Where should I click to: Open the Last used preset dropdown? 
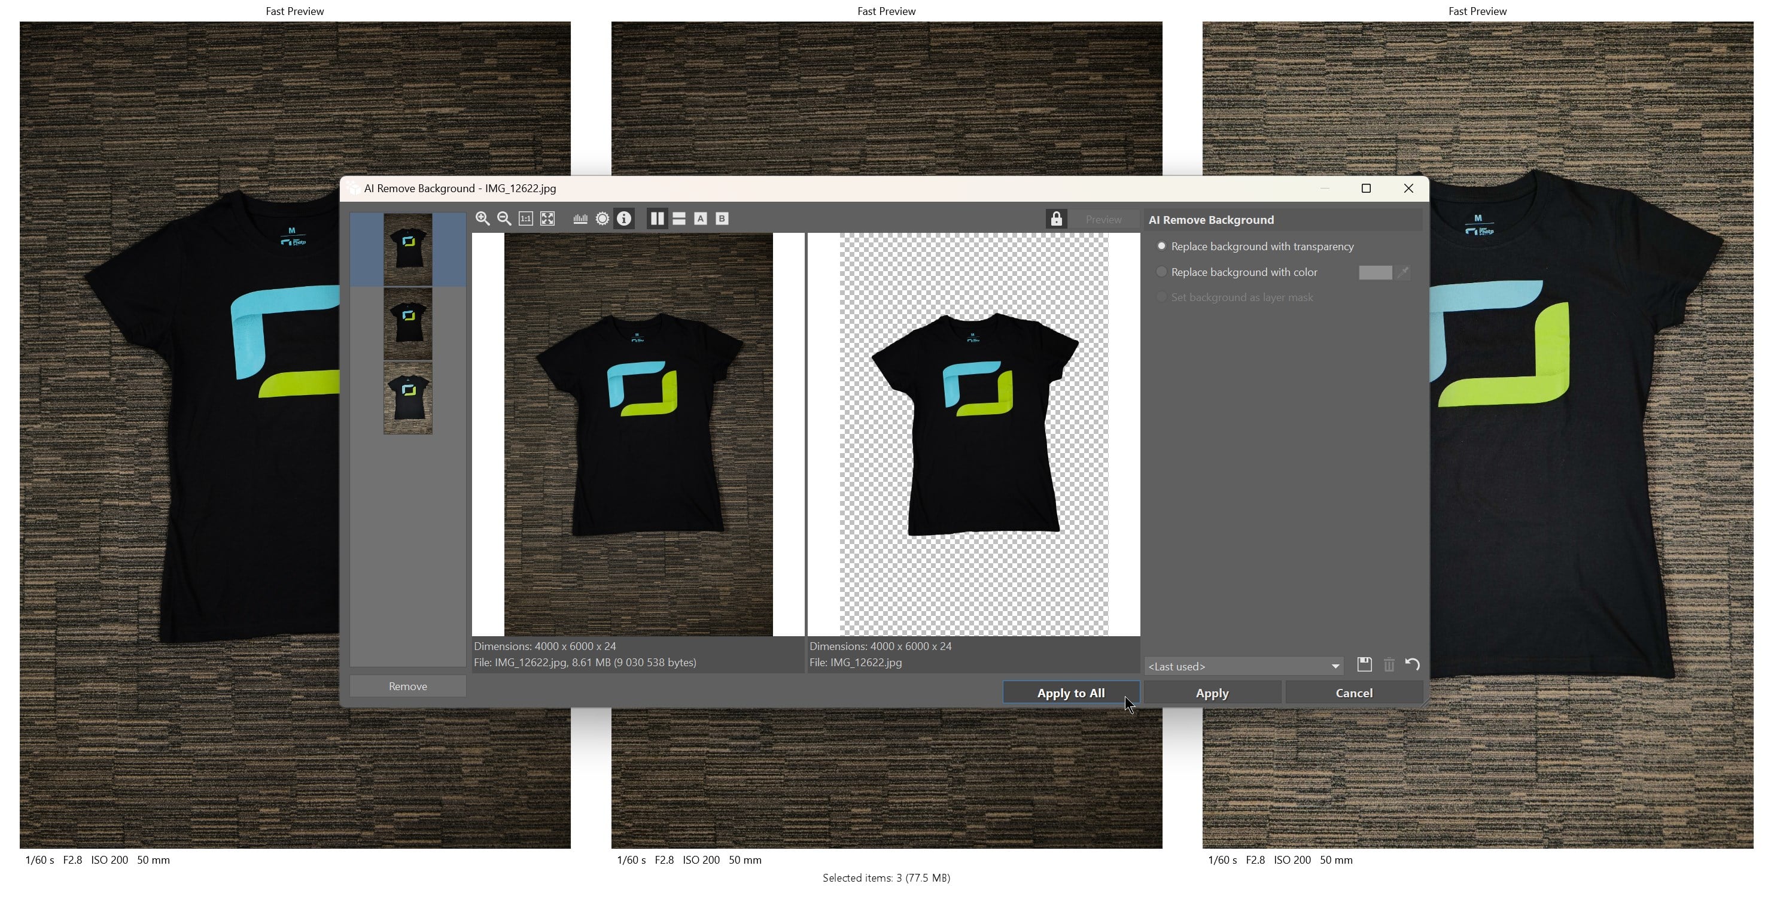1244,666
